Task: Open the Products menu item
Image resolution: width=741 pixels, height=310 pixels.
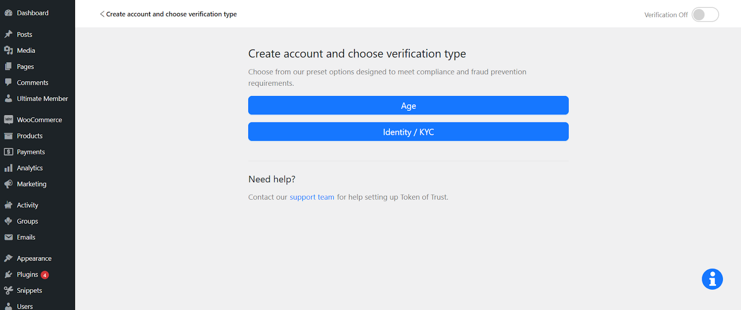Action: [x=30, y=136]
